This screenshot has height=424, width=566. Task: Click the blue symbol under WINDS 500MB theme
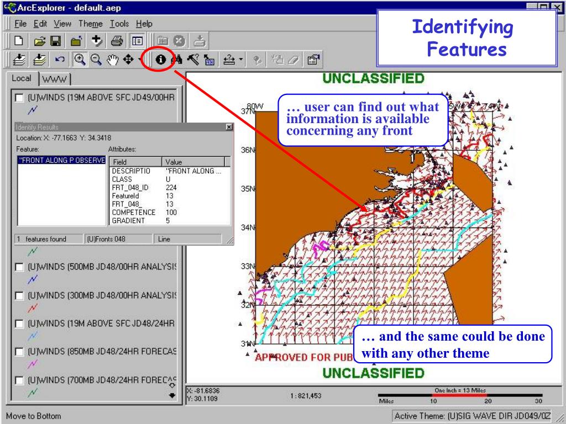33,279
